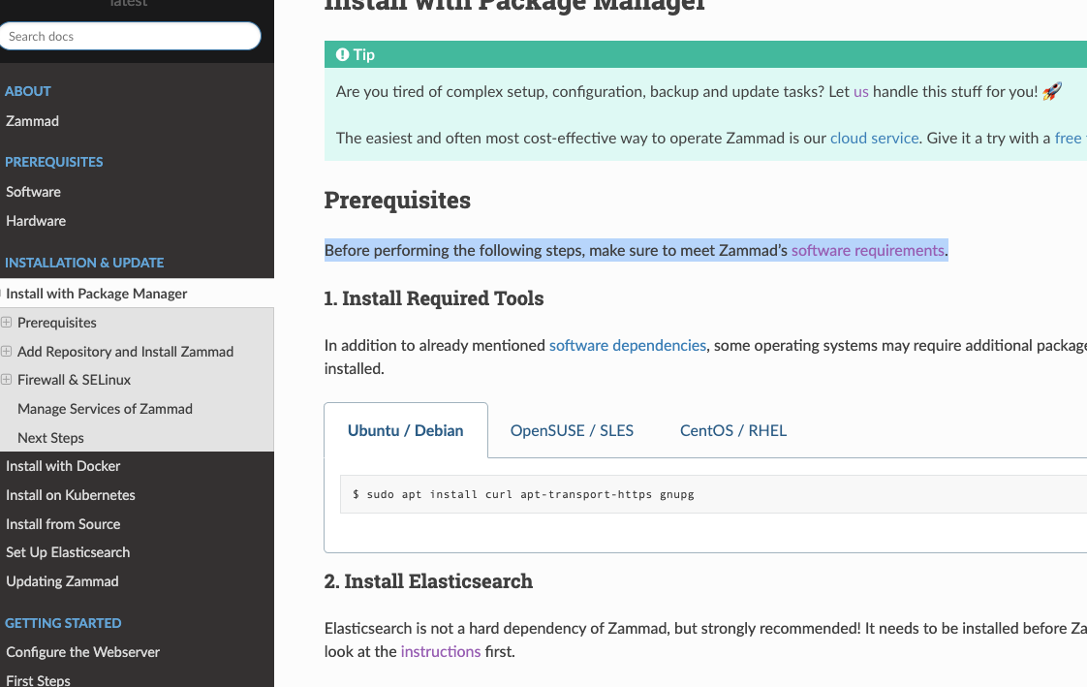Image resolution: width=1087 pixels, height=687 pixels.
Task: Navigate to Manage Services of Zammad
Action: pos(105,409)
